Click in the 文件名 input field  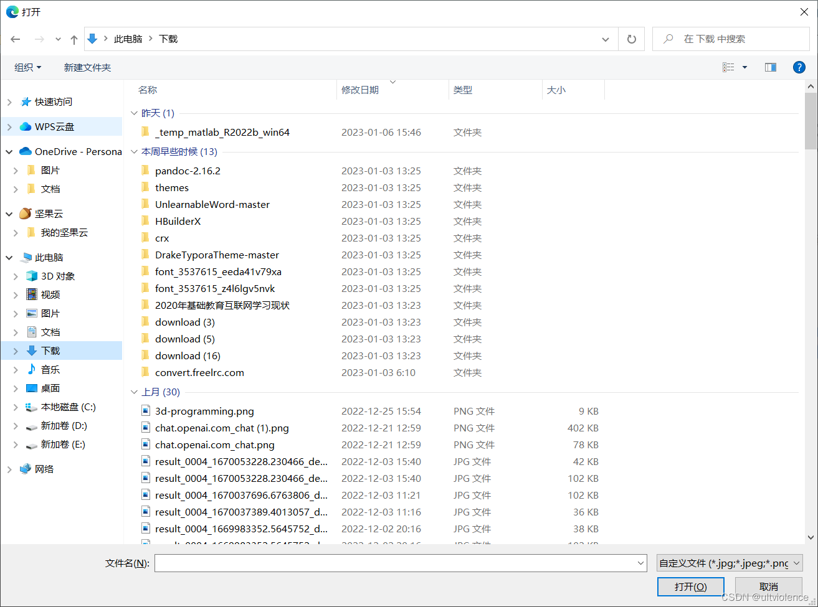(395, 563)
